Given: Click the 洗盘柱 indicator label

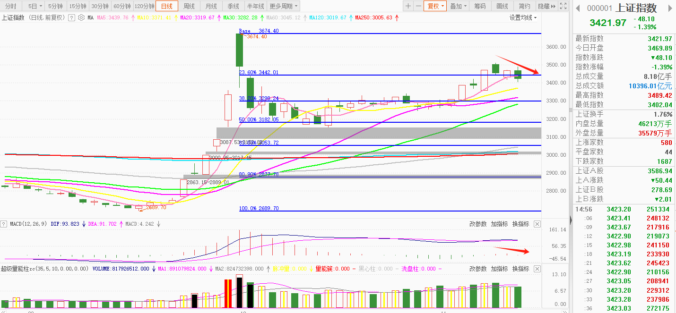Looking at the screenshot, I should click(418, 269).
